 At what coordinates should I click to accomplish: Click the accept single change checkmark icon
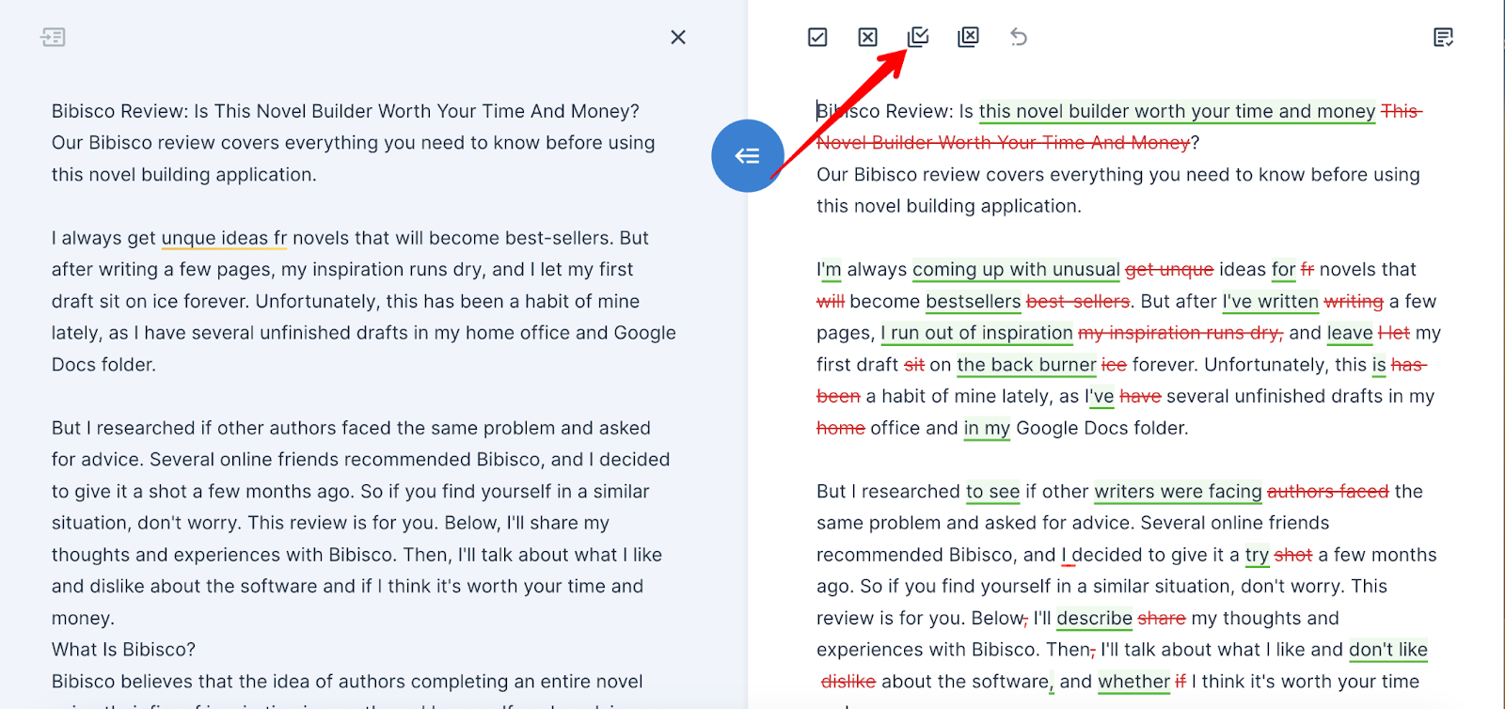click(817, 38)
